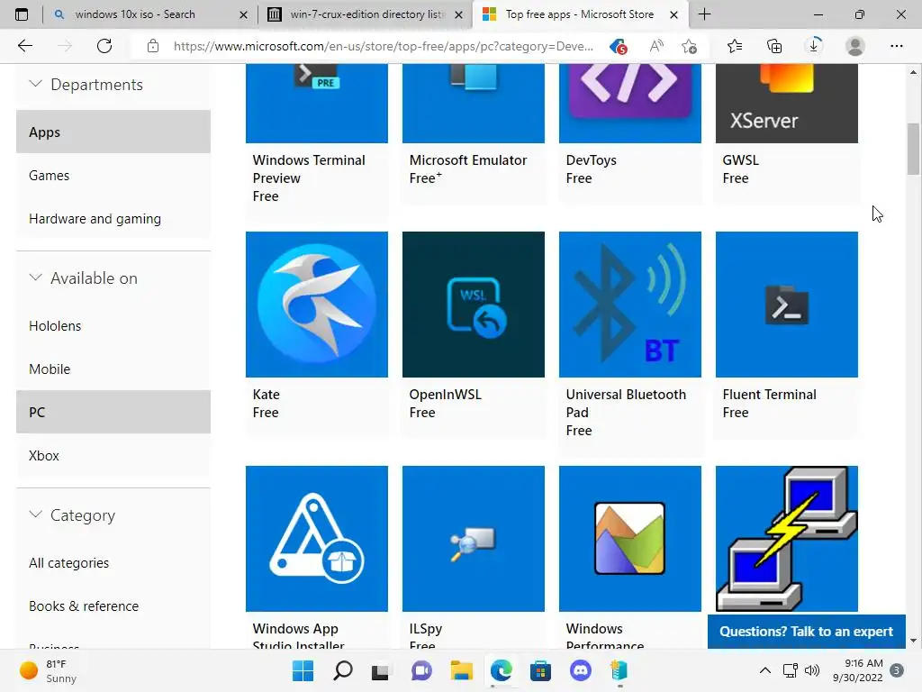
Task: Open Fluent Terminal title link
Action: pos(769,395)
